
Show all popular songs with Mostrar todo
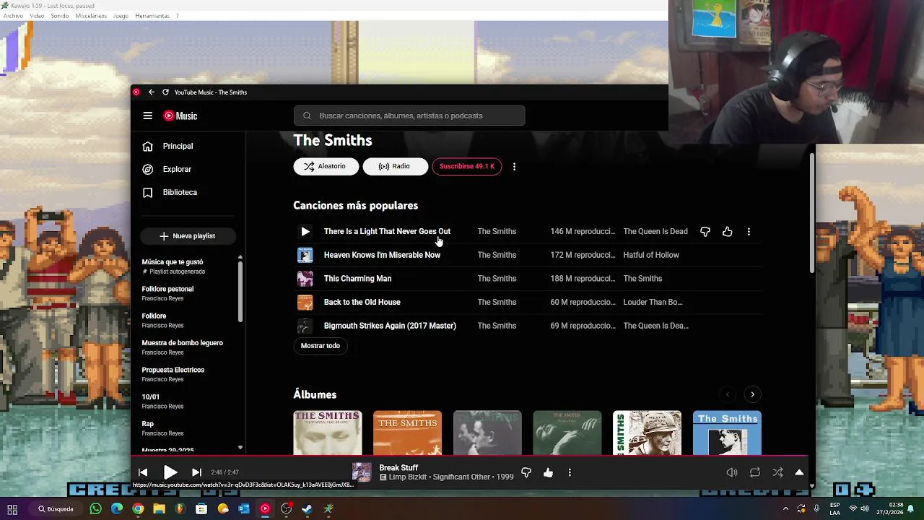click(321, 346)
